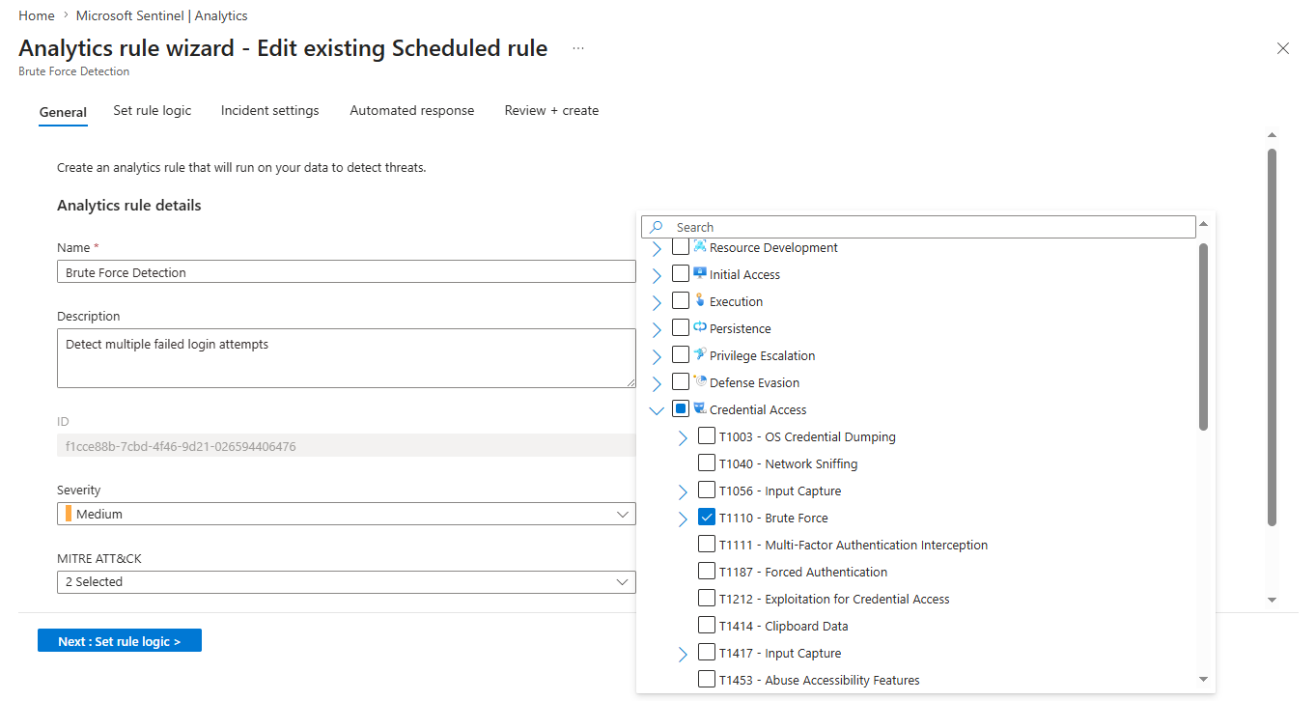Open the MITRE ATT&CK dropdown
Image resolution: width=1316 pixels, height=701 pixels.
347,581
